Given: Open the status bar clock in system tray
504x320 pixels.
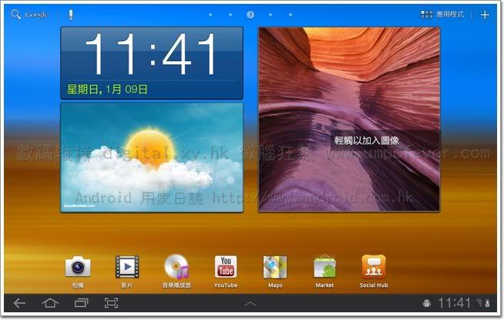Looking at the screenshot, I should 454,303.
